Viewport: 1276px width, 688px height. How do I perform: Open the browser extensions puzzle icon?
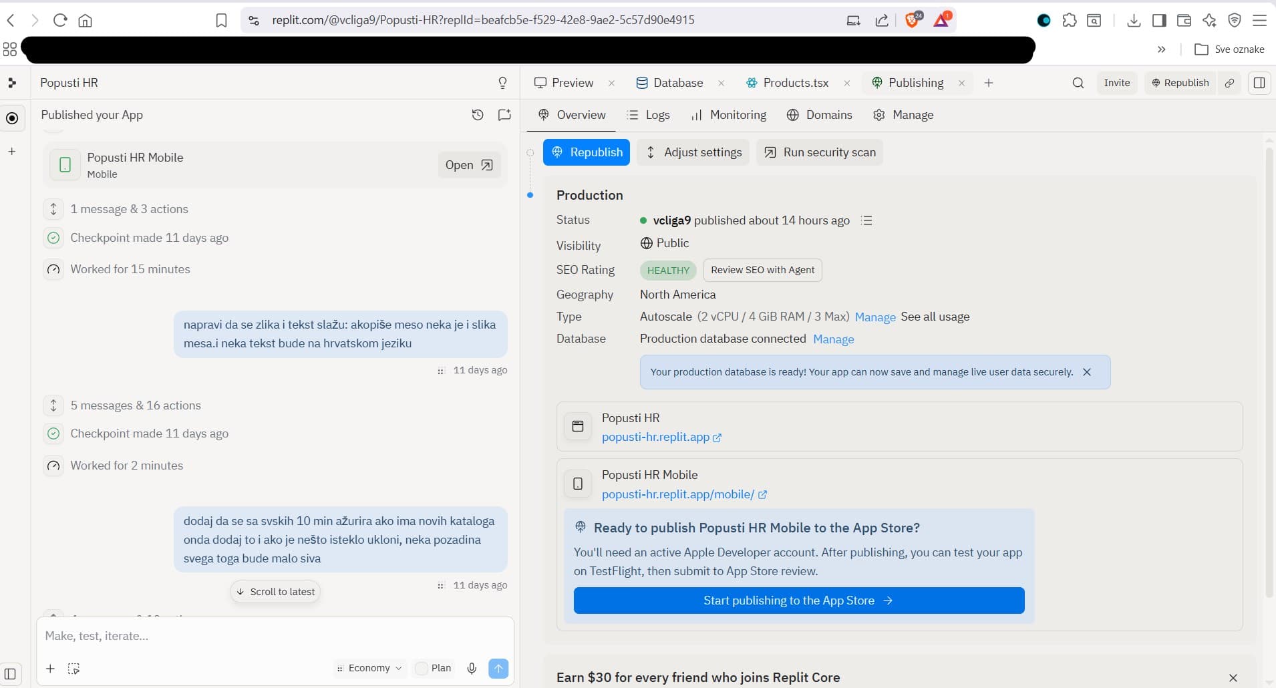pos(1070,20)
